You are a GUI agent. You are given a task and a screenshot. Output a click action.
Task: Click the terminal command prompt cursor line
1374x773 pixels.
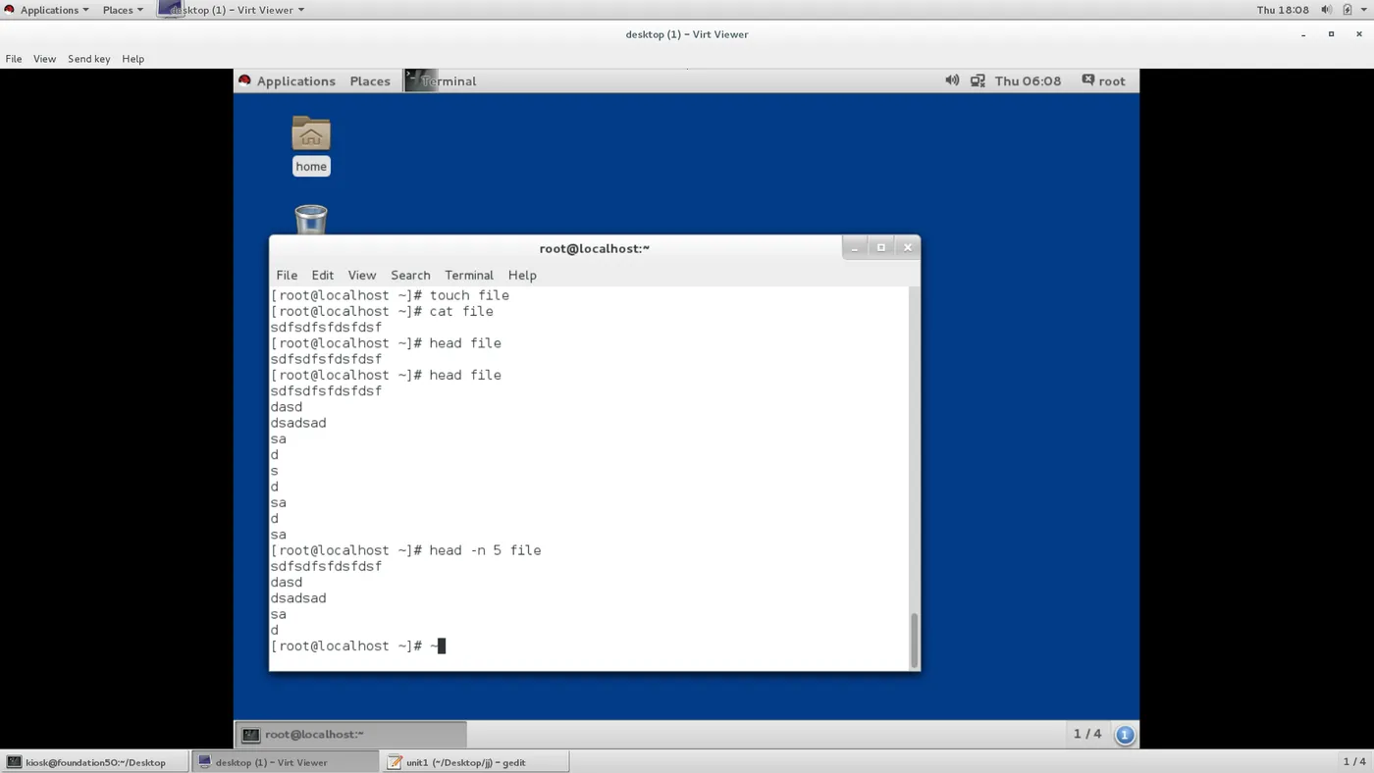(358, 645)
